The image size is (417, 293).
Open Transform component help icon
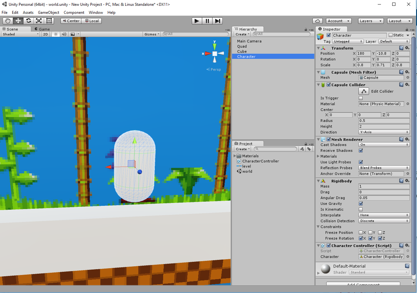(401, 48)
